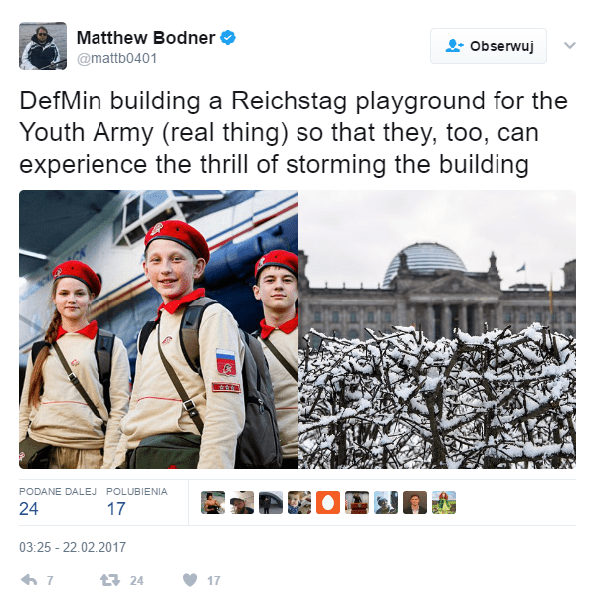Screen dimensions: 596x600
Task: Click the follow person icon in Obserwuj
Action: click(x=454, y=46)
